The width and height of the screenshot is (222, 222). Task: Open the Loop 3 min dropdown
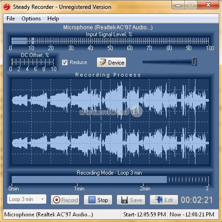tap(26, 199)
